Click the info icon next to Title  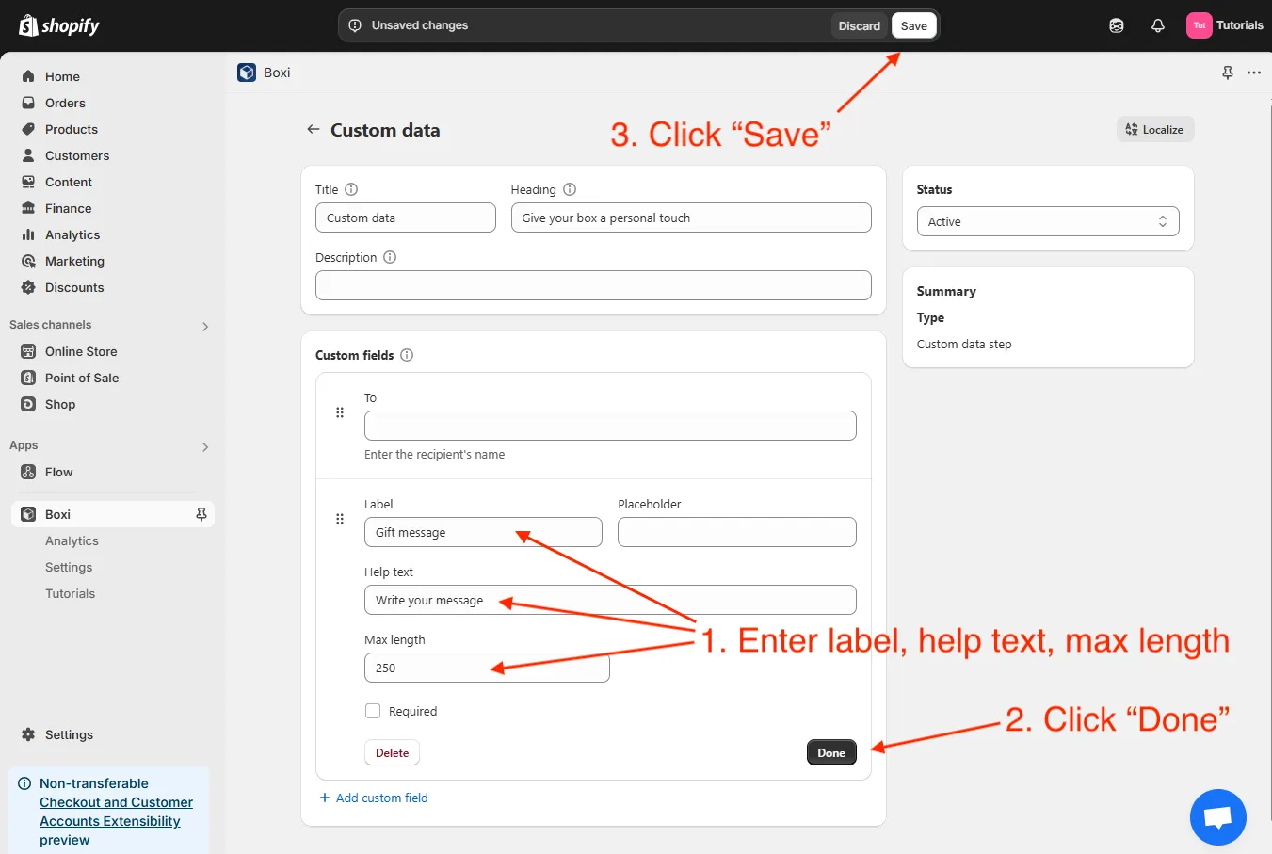351,189
